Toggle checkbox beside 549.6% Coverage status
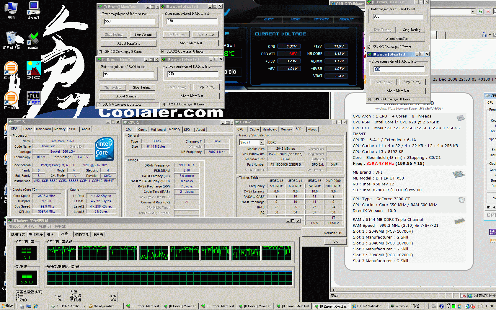 pyautogui.click(x=370, y=99)
